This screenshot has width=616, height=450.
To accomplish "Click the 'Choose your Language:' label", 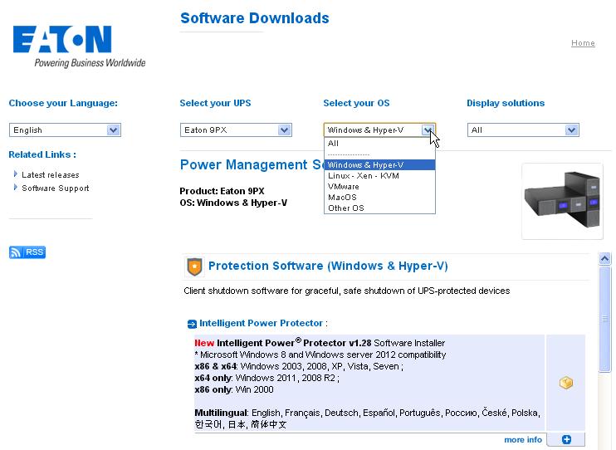I will pyautogui.click(x=63, y=103).
